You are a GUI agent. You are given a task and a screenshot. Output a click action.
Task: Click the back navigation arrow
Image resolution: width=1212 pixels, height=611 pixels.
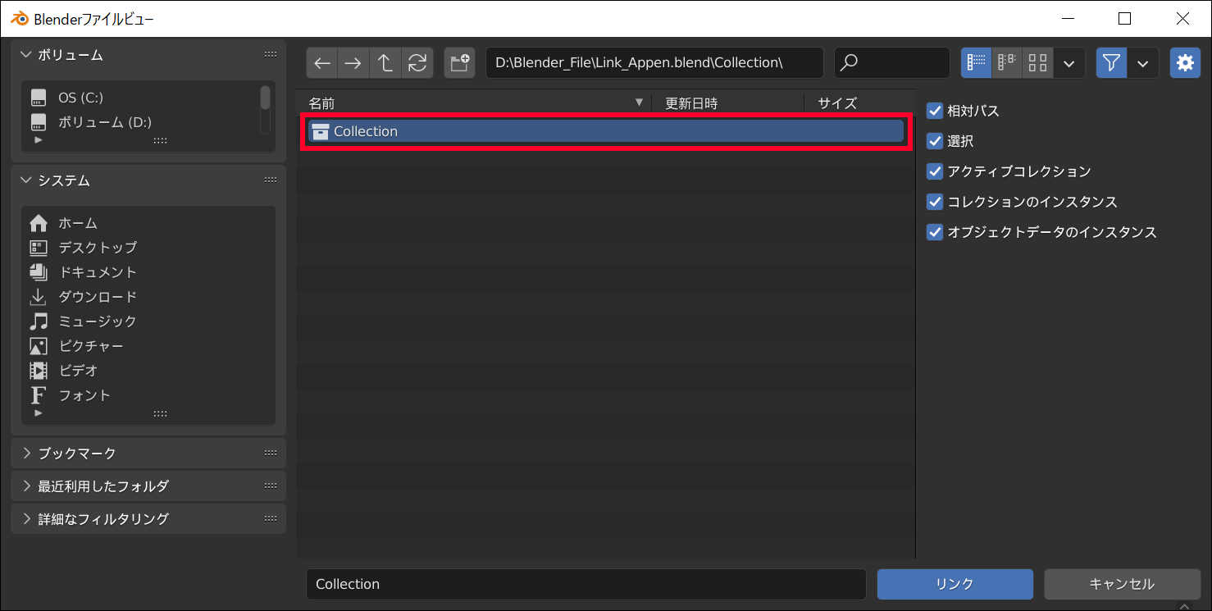[322, 62]
